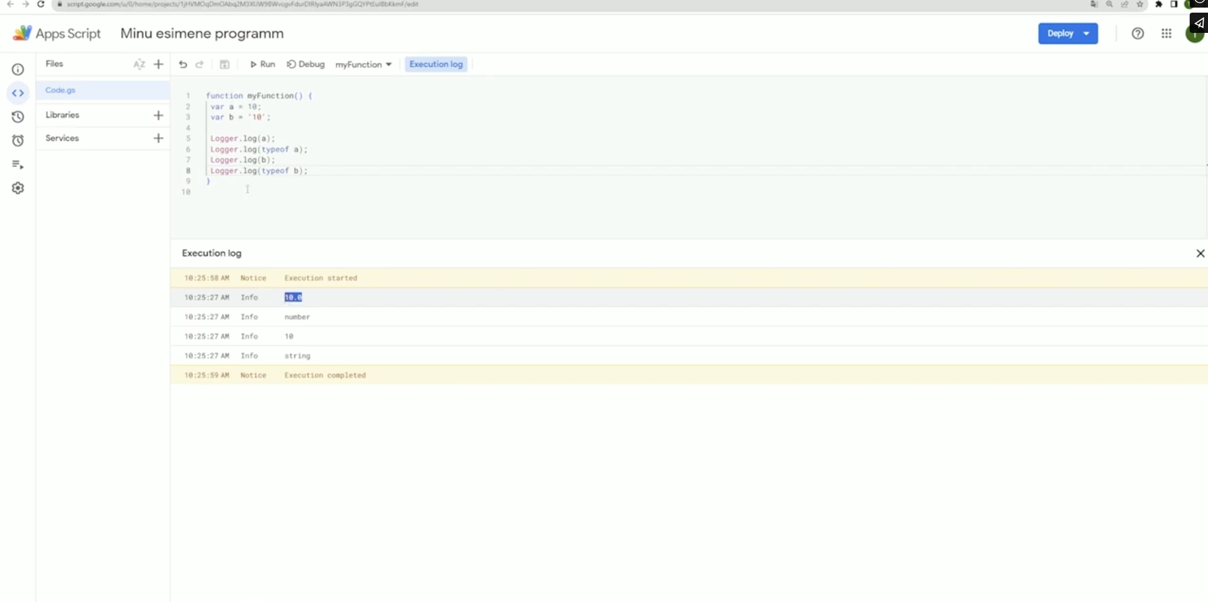This screenshot has height=602, width=1208.
Task: Redo the last edit
Action: pyautogui.click(x=199, y=64)
